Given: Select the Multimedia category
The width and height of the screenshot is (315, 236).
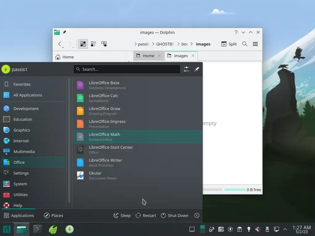Looking at the screenshot, I should pos(33,151).
